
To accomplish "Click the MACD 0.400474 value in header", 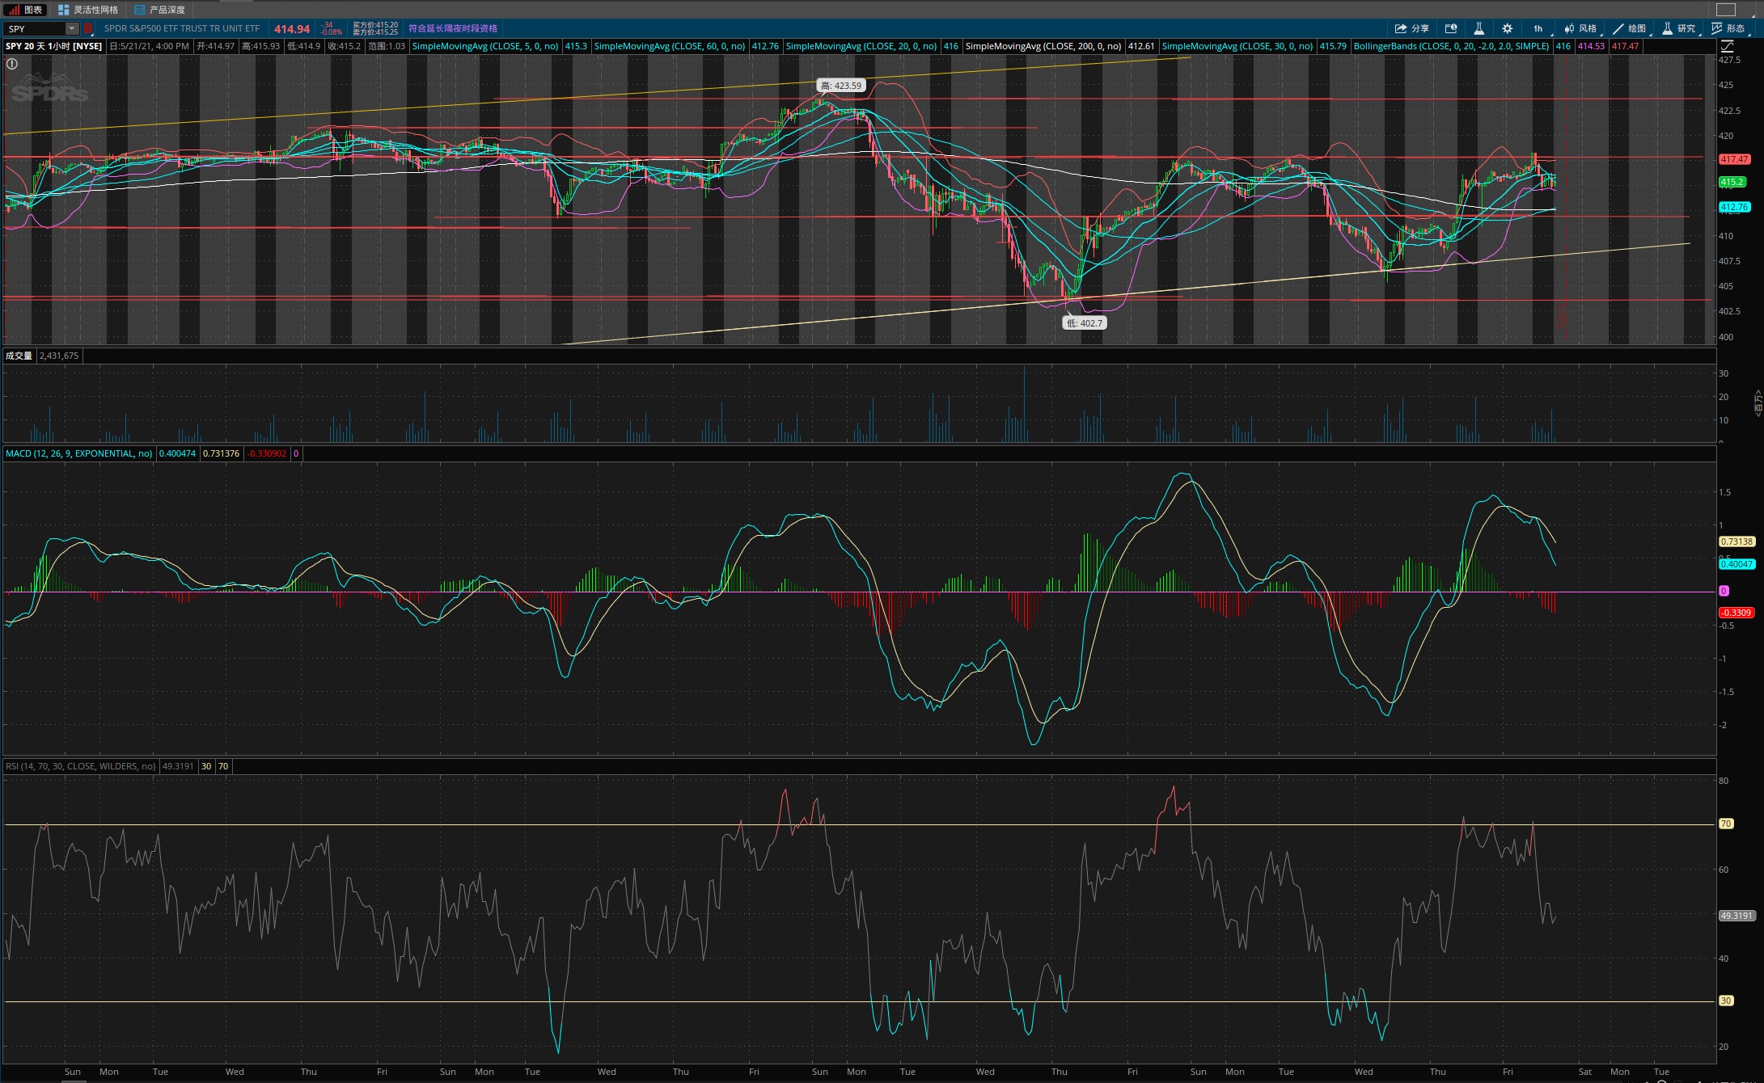I will point(177,453).
